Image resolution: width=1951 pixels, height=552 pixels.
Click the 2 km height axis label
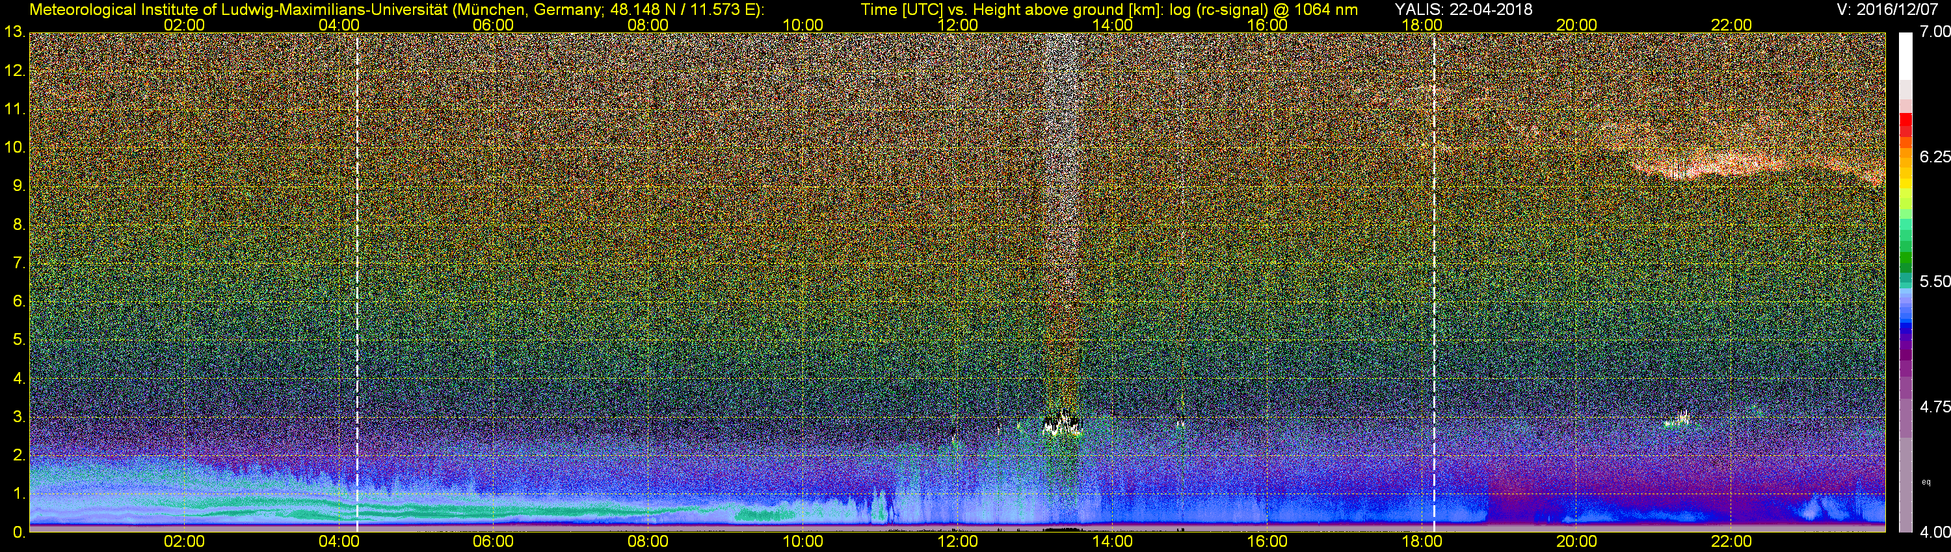tap(18, 455)
